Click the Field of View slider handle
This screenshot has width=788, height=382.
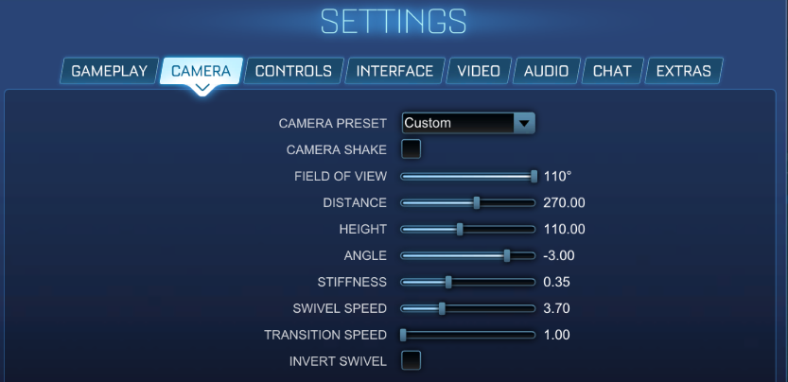tap(534, 176)
